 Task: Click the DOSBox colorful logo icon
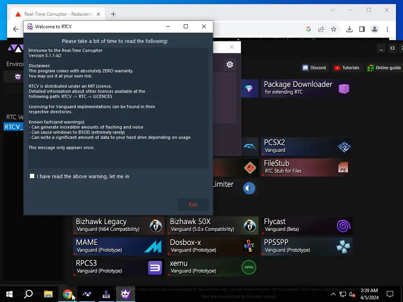pyautogui.click(x=249, y=246)
